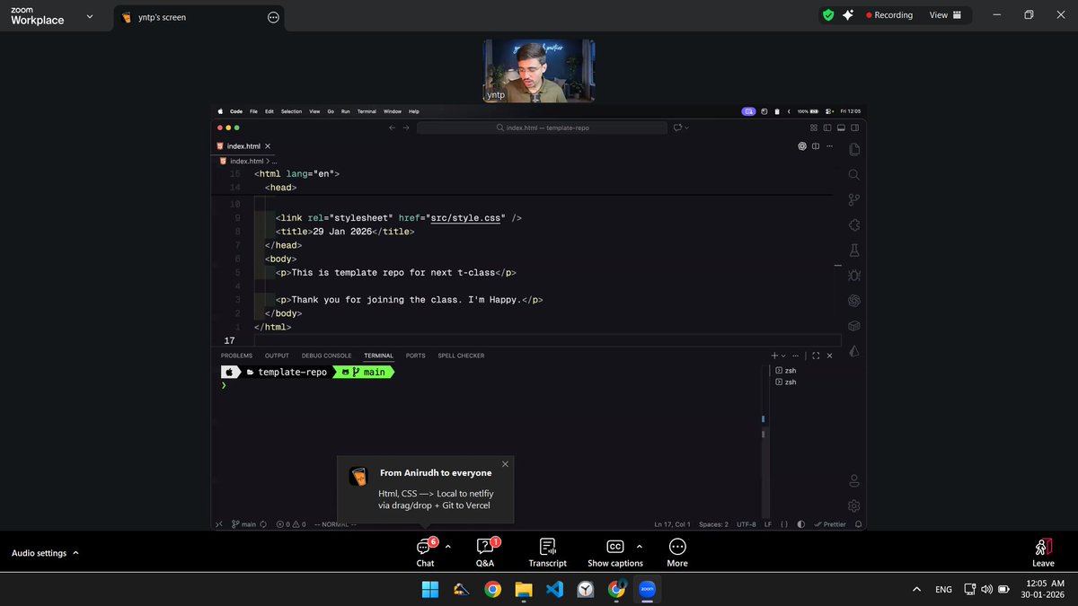Close the terminal panel
Viewport: 1078px width, 606px height.
[x=829, y=356]
